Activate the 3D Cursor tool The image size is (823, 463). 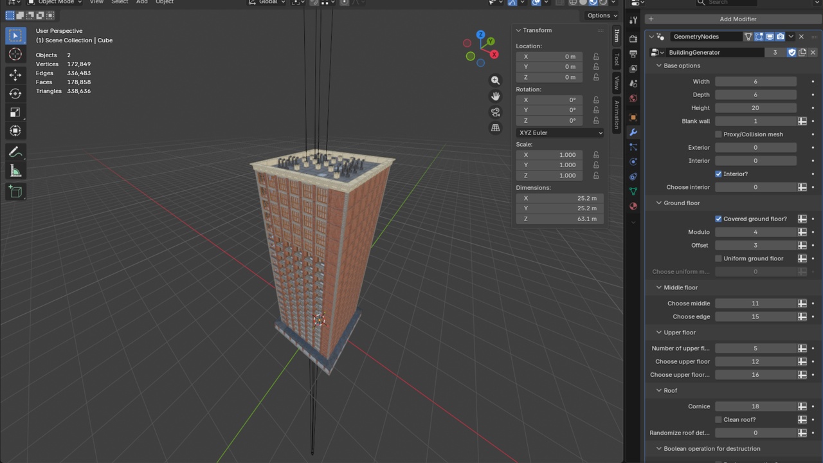(15, 55)
